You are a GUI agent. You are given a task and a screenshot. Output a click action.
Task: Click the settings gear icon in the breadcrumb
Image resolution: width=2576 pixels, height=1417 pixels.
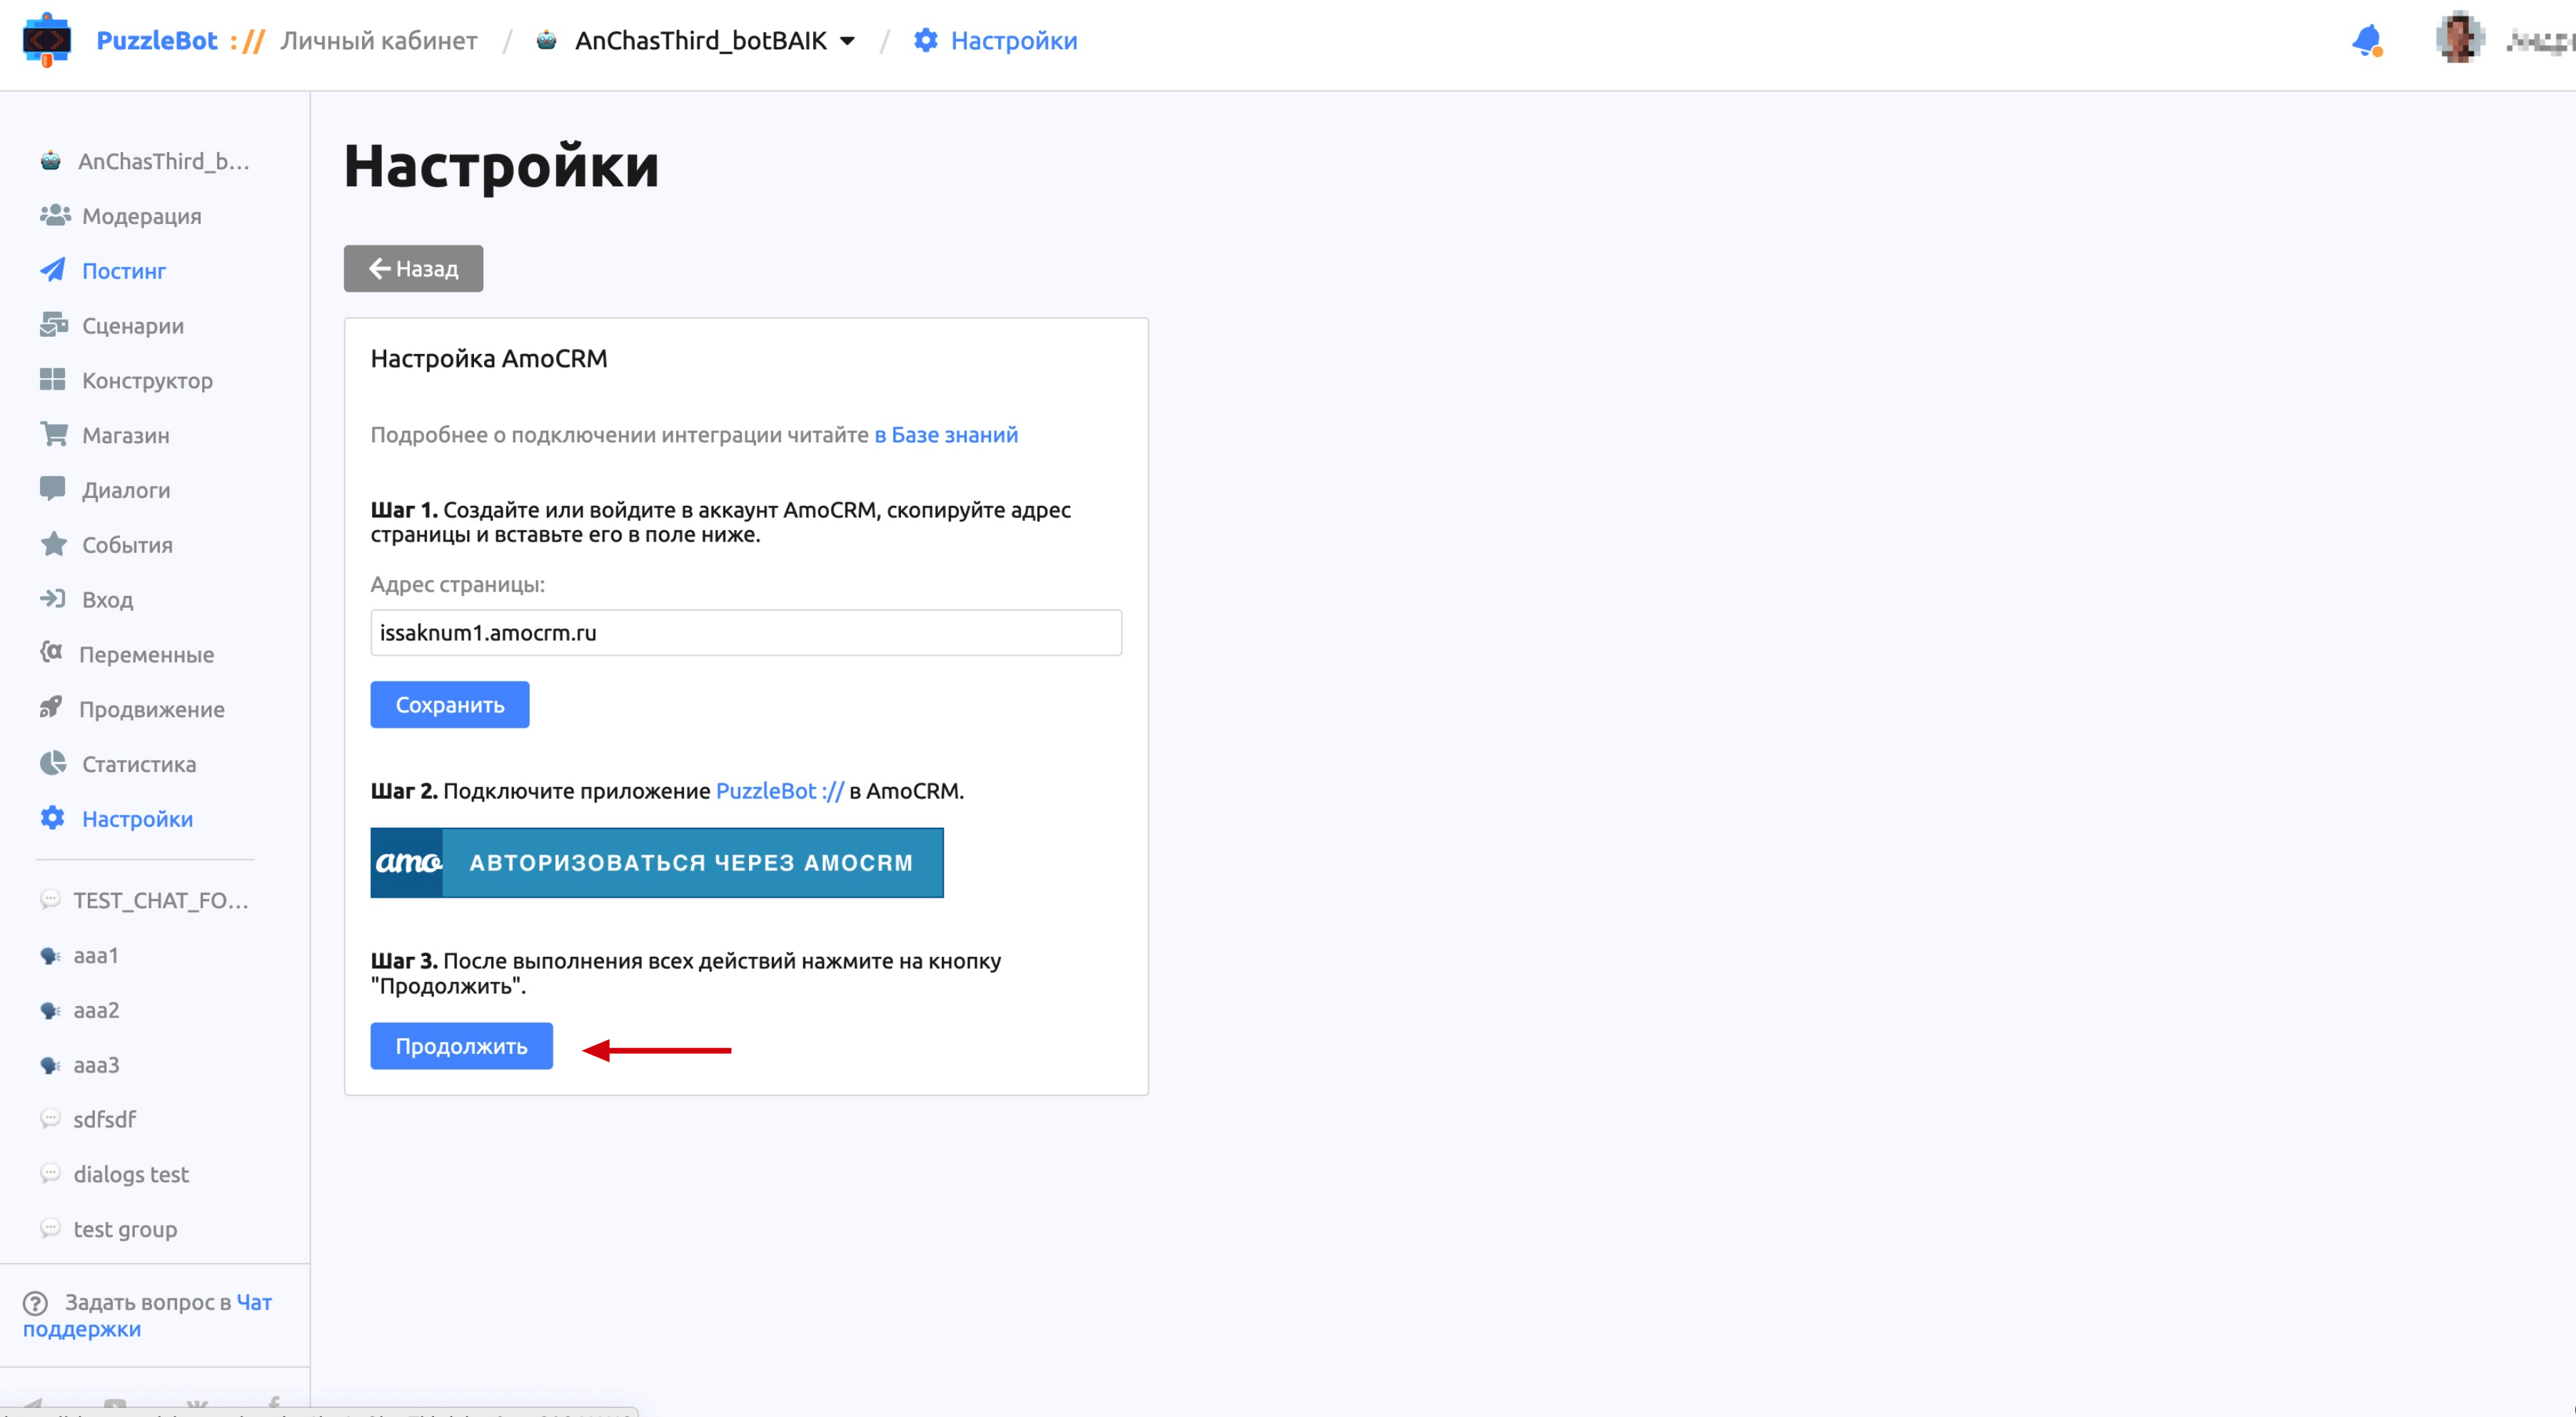coord(926,40)
